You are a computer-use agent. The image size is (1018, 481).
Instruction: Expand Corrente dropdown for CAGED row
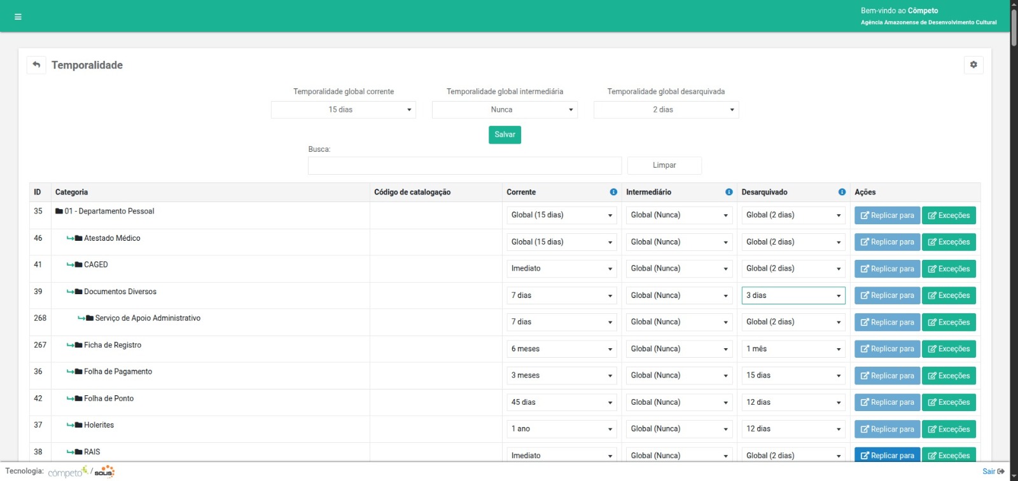coord(561,269)
